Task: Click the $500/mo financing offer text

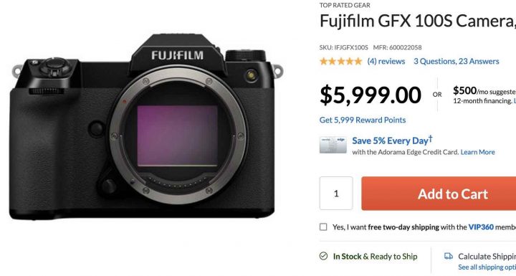Action: point(484,95)
